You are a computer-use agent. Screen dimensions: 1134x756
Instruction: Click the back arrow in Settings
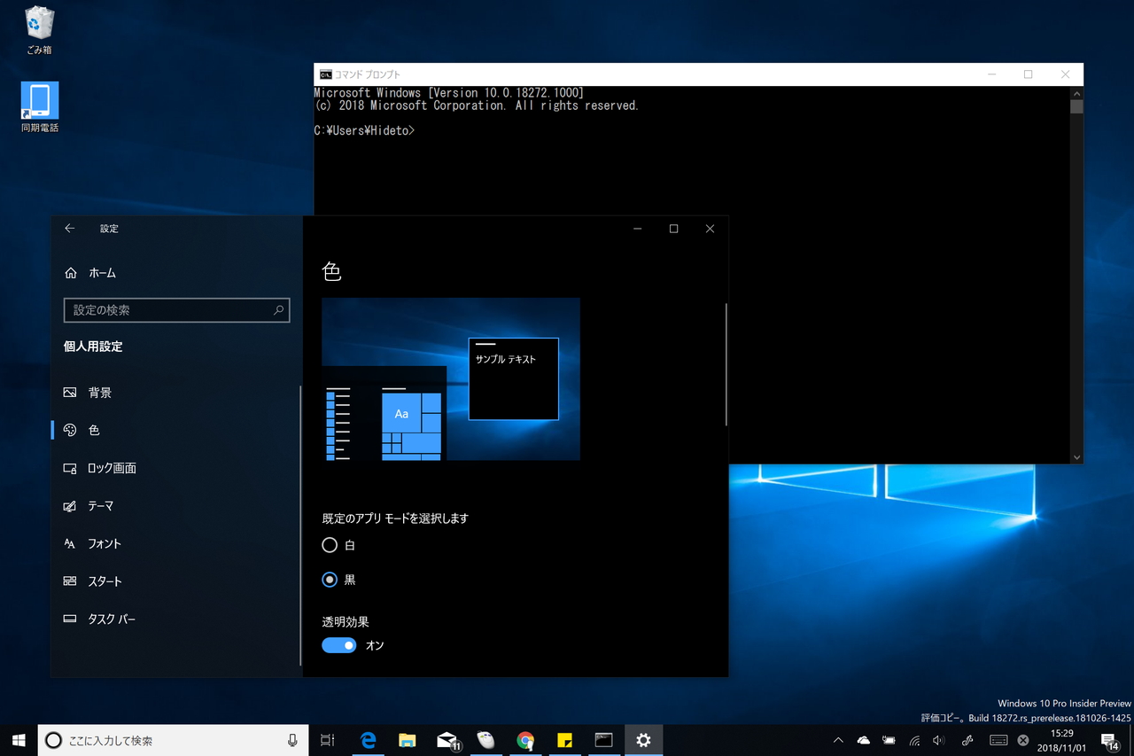(x=70, y=229)
